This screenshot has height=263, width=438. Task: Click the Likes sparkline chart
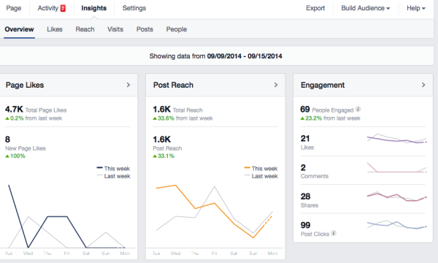tap(397, 139)
